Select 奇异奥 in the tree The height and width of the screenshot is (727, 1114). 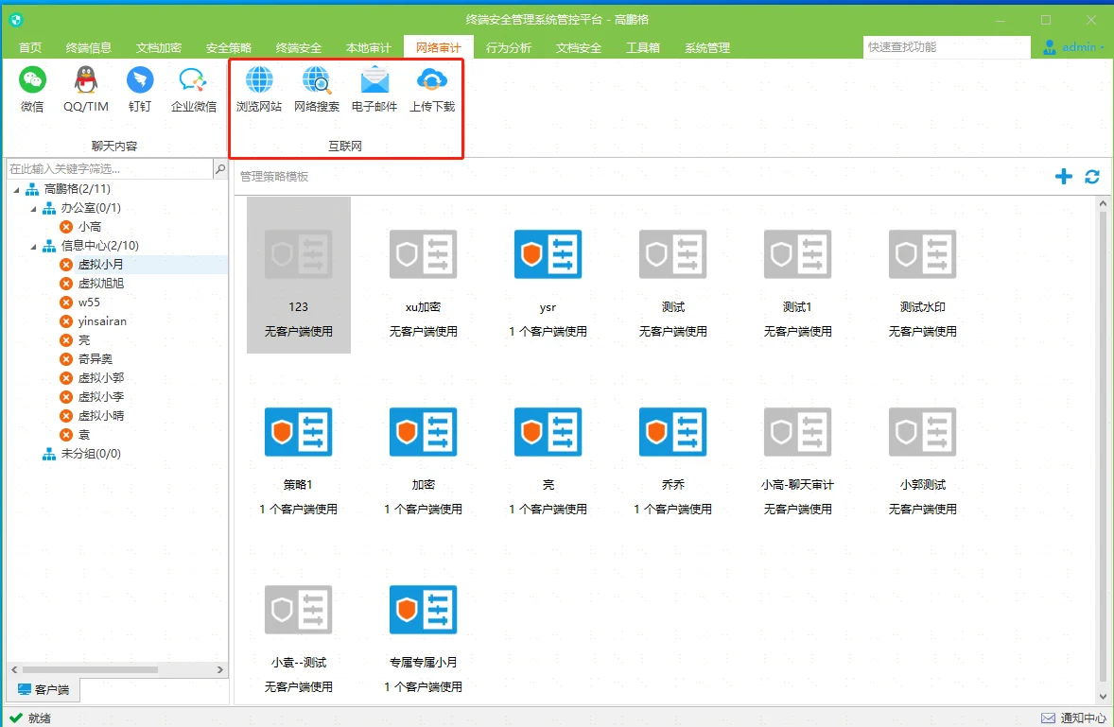[x=95, y=359]
